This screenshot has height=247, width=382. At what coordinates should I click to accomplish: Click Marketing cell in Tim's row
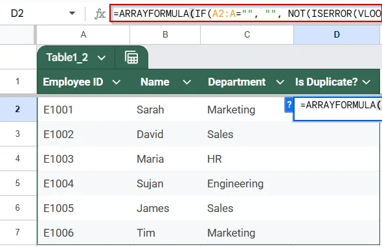(247, 233)
